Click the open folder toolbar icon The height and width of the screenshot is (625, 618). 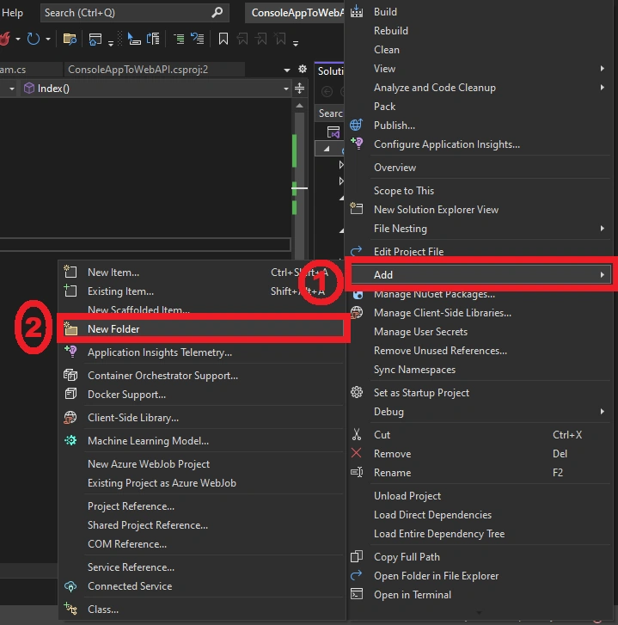(x=70, y=39)
